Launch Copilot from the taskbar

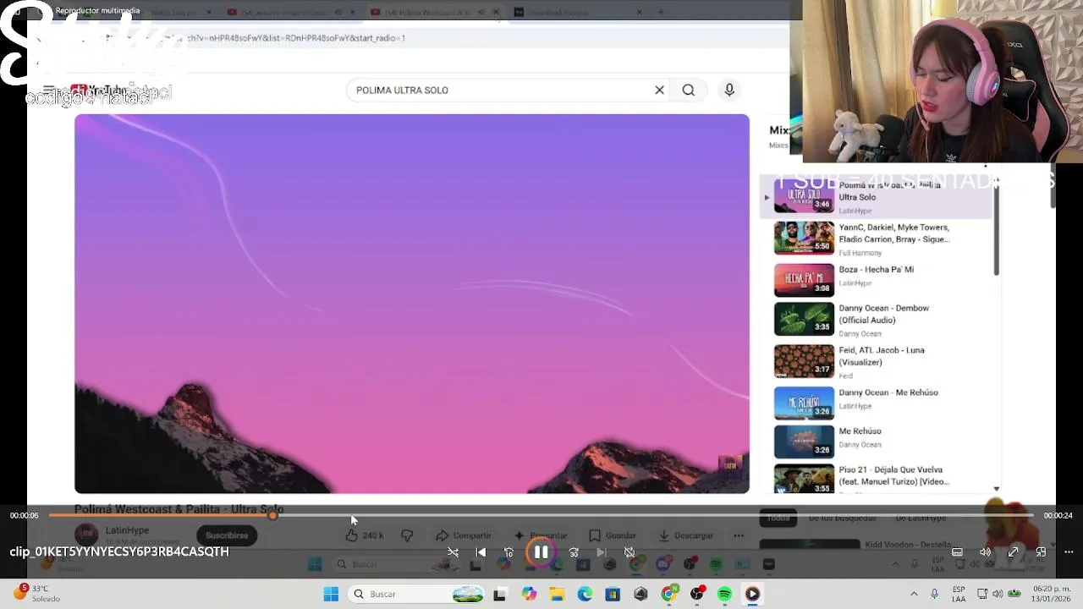pyautogui.click(x=529, y=594)
